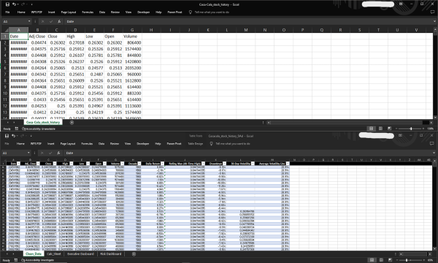Click Insert Function fx icon in bottom window
This screenshot has height=263, width=438.
[x=58, y=153]
